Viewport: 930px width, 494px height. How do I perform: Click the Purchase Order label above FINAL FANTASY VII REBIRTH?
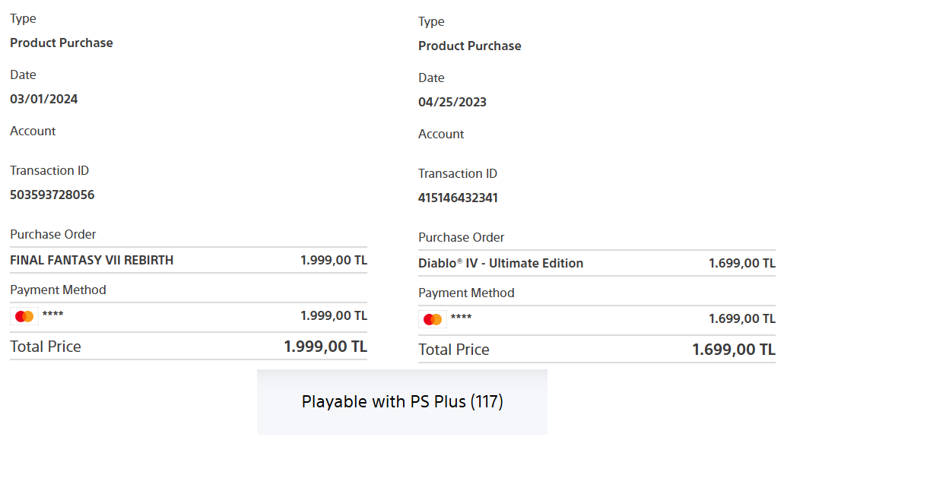(x=53, y=234)
